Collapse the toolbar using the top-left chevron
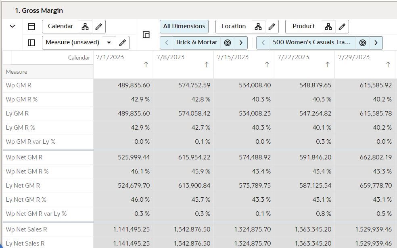This screenshot has height=248, width=397. click(12, 26)
